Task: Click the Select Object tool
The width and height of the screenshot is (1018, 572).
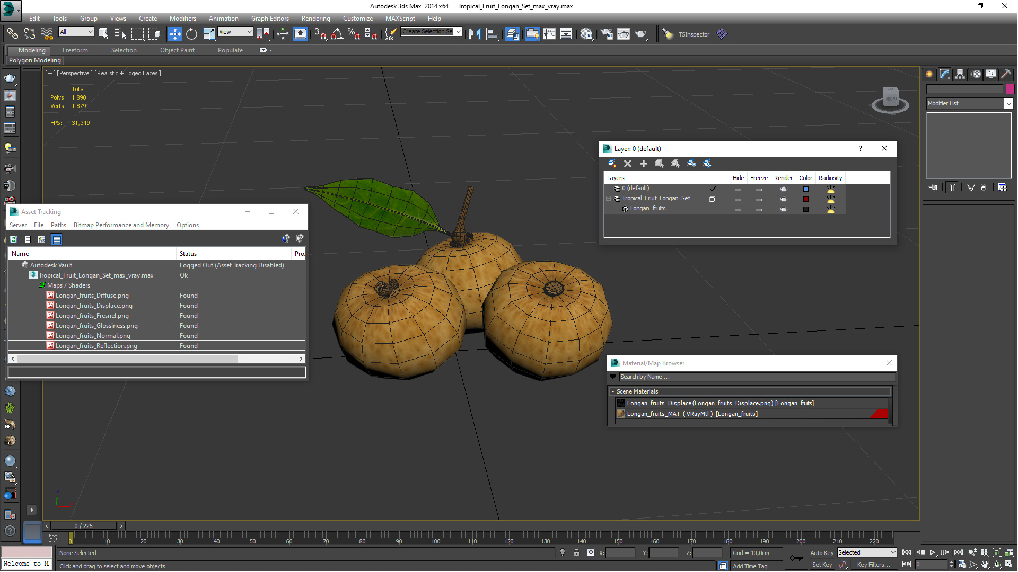Action: [103, 33]
